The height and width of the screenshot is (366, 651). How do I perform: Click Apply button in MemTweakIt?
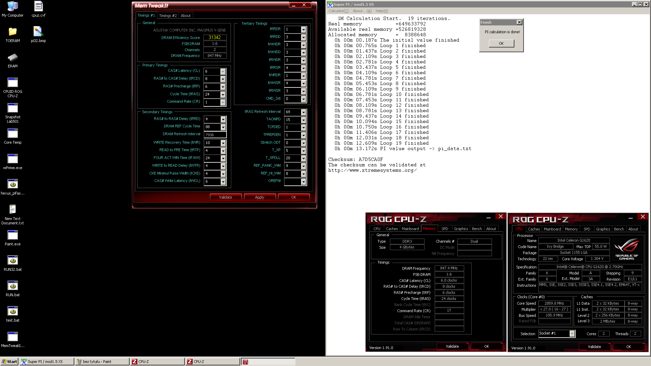click(260, 197)
